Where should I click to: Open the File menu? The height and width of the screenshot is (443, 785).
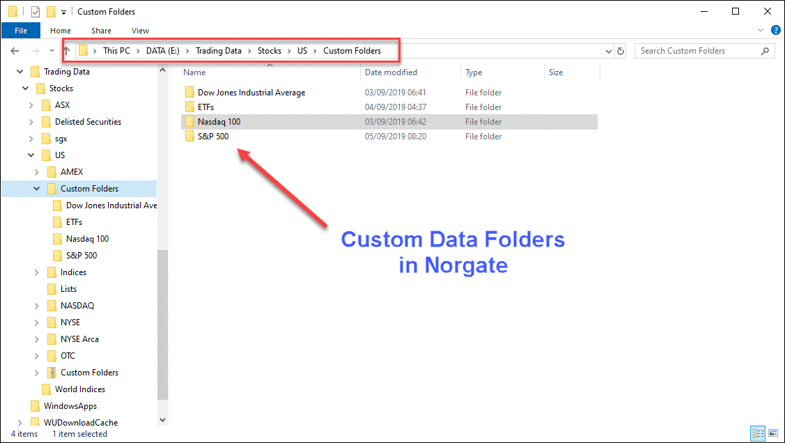(21, 31)
